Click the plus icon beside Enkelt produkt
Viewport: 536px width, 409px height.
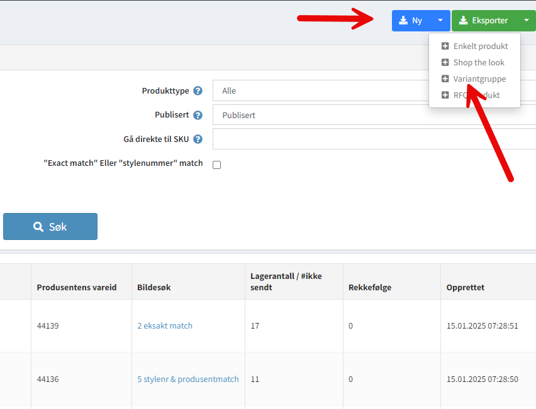click(x=445, y=46)
